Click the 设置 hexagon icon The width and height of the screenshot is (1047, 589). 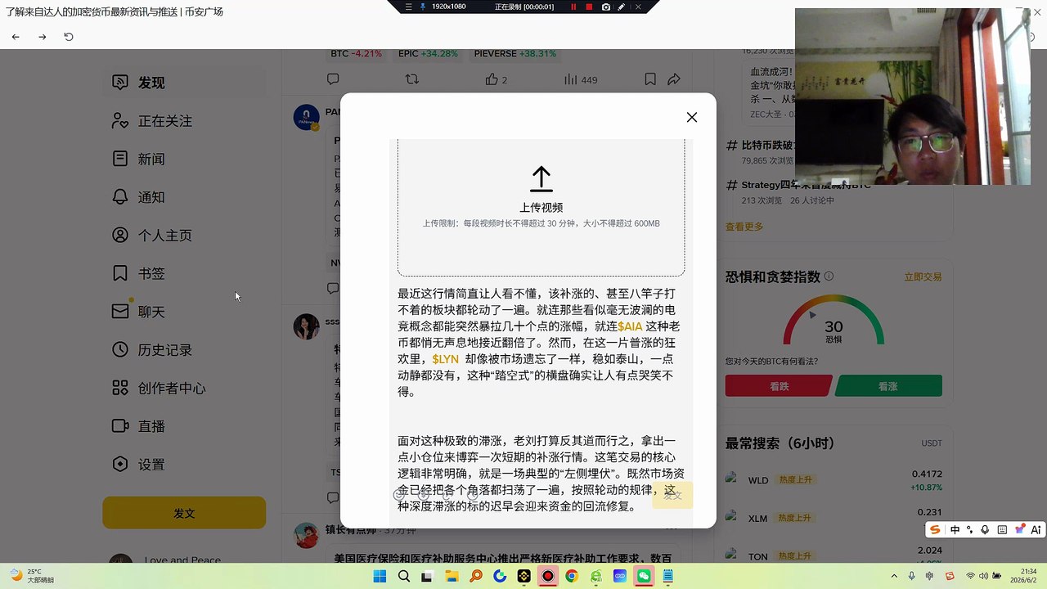point(120,464)
